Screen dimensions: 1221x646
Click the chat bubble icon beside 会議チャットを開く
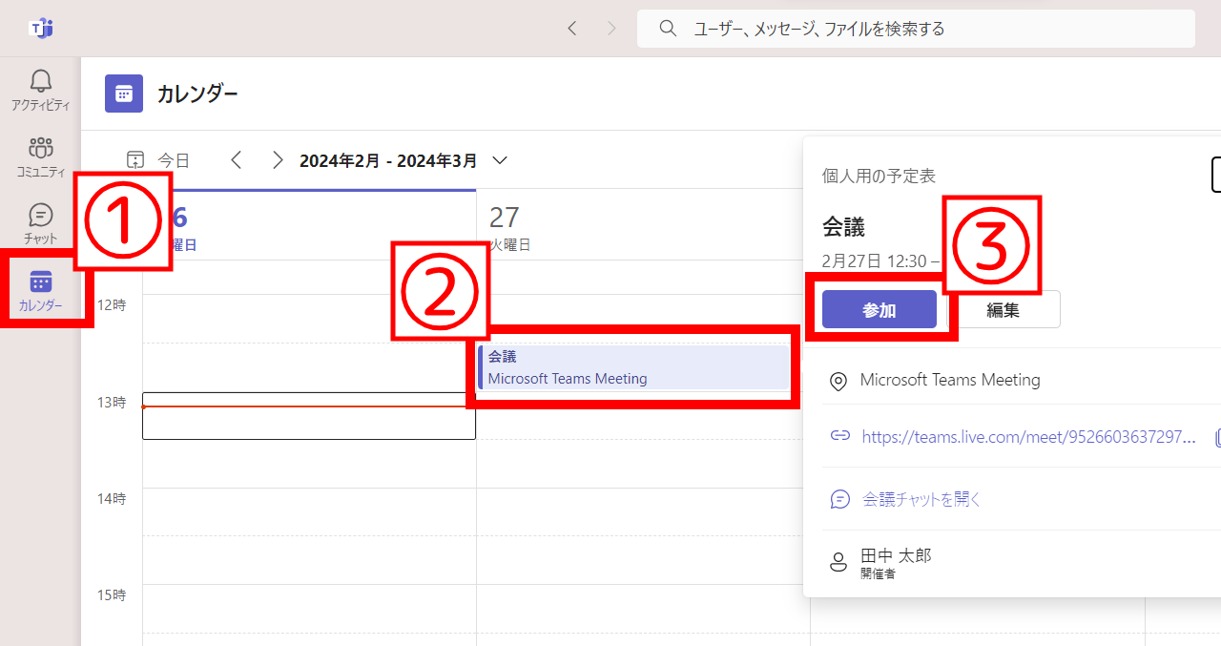tap(838, 498)
